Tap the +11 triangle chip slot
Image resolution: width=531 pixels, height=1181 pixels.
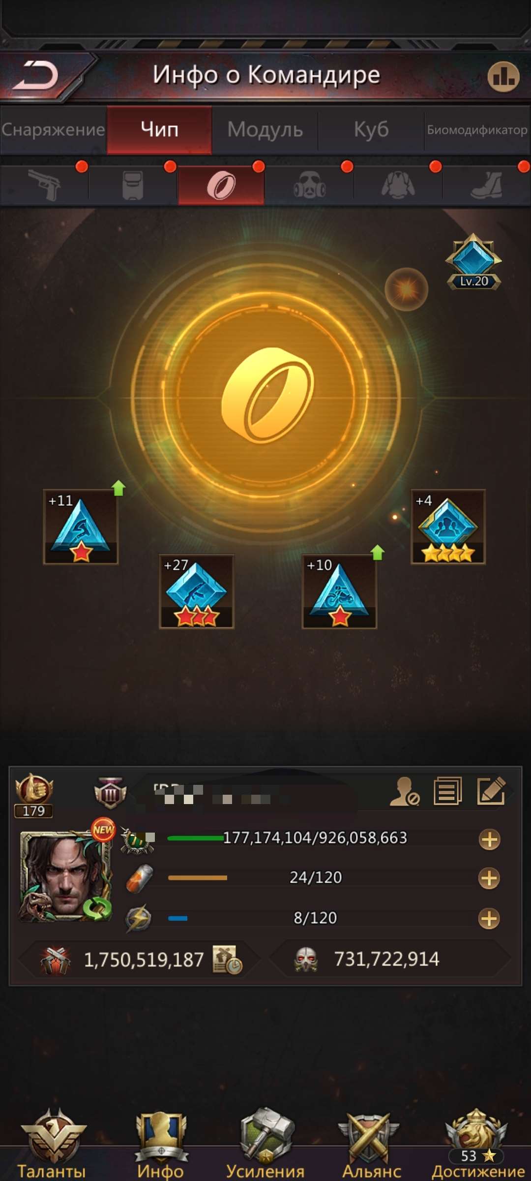[x=81, y=527]
